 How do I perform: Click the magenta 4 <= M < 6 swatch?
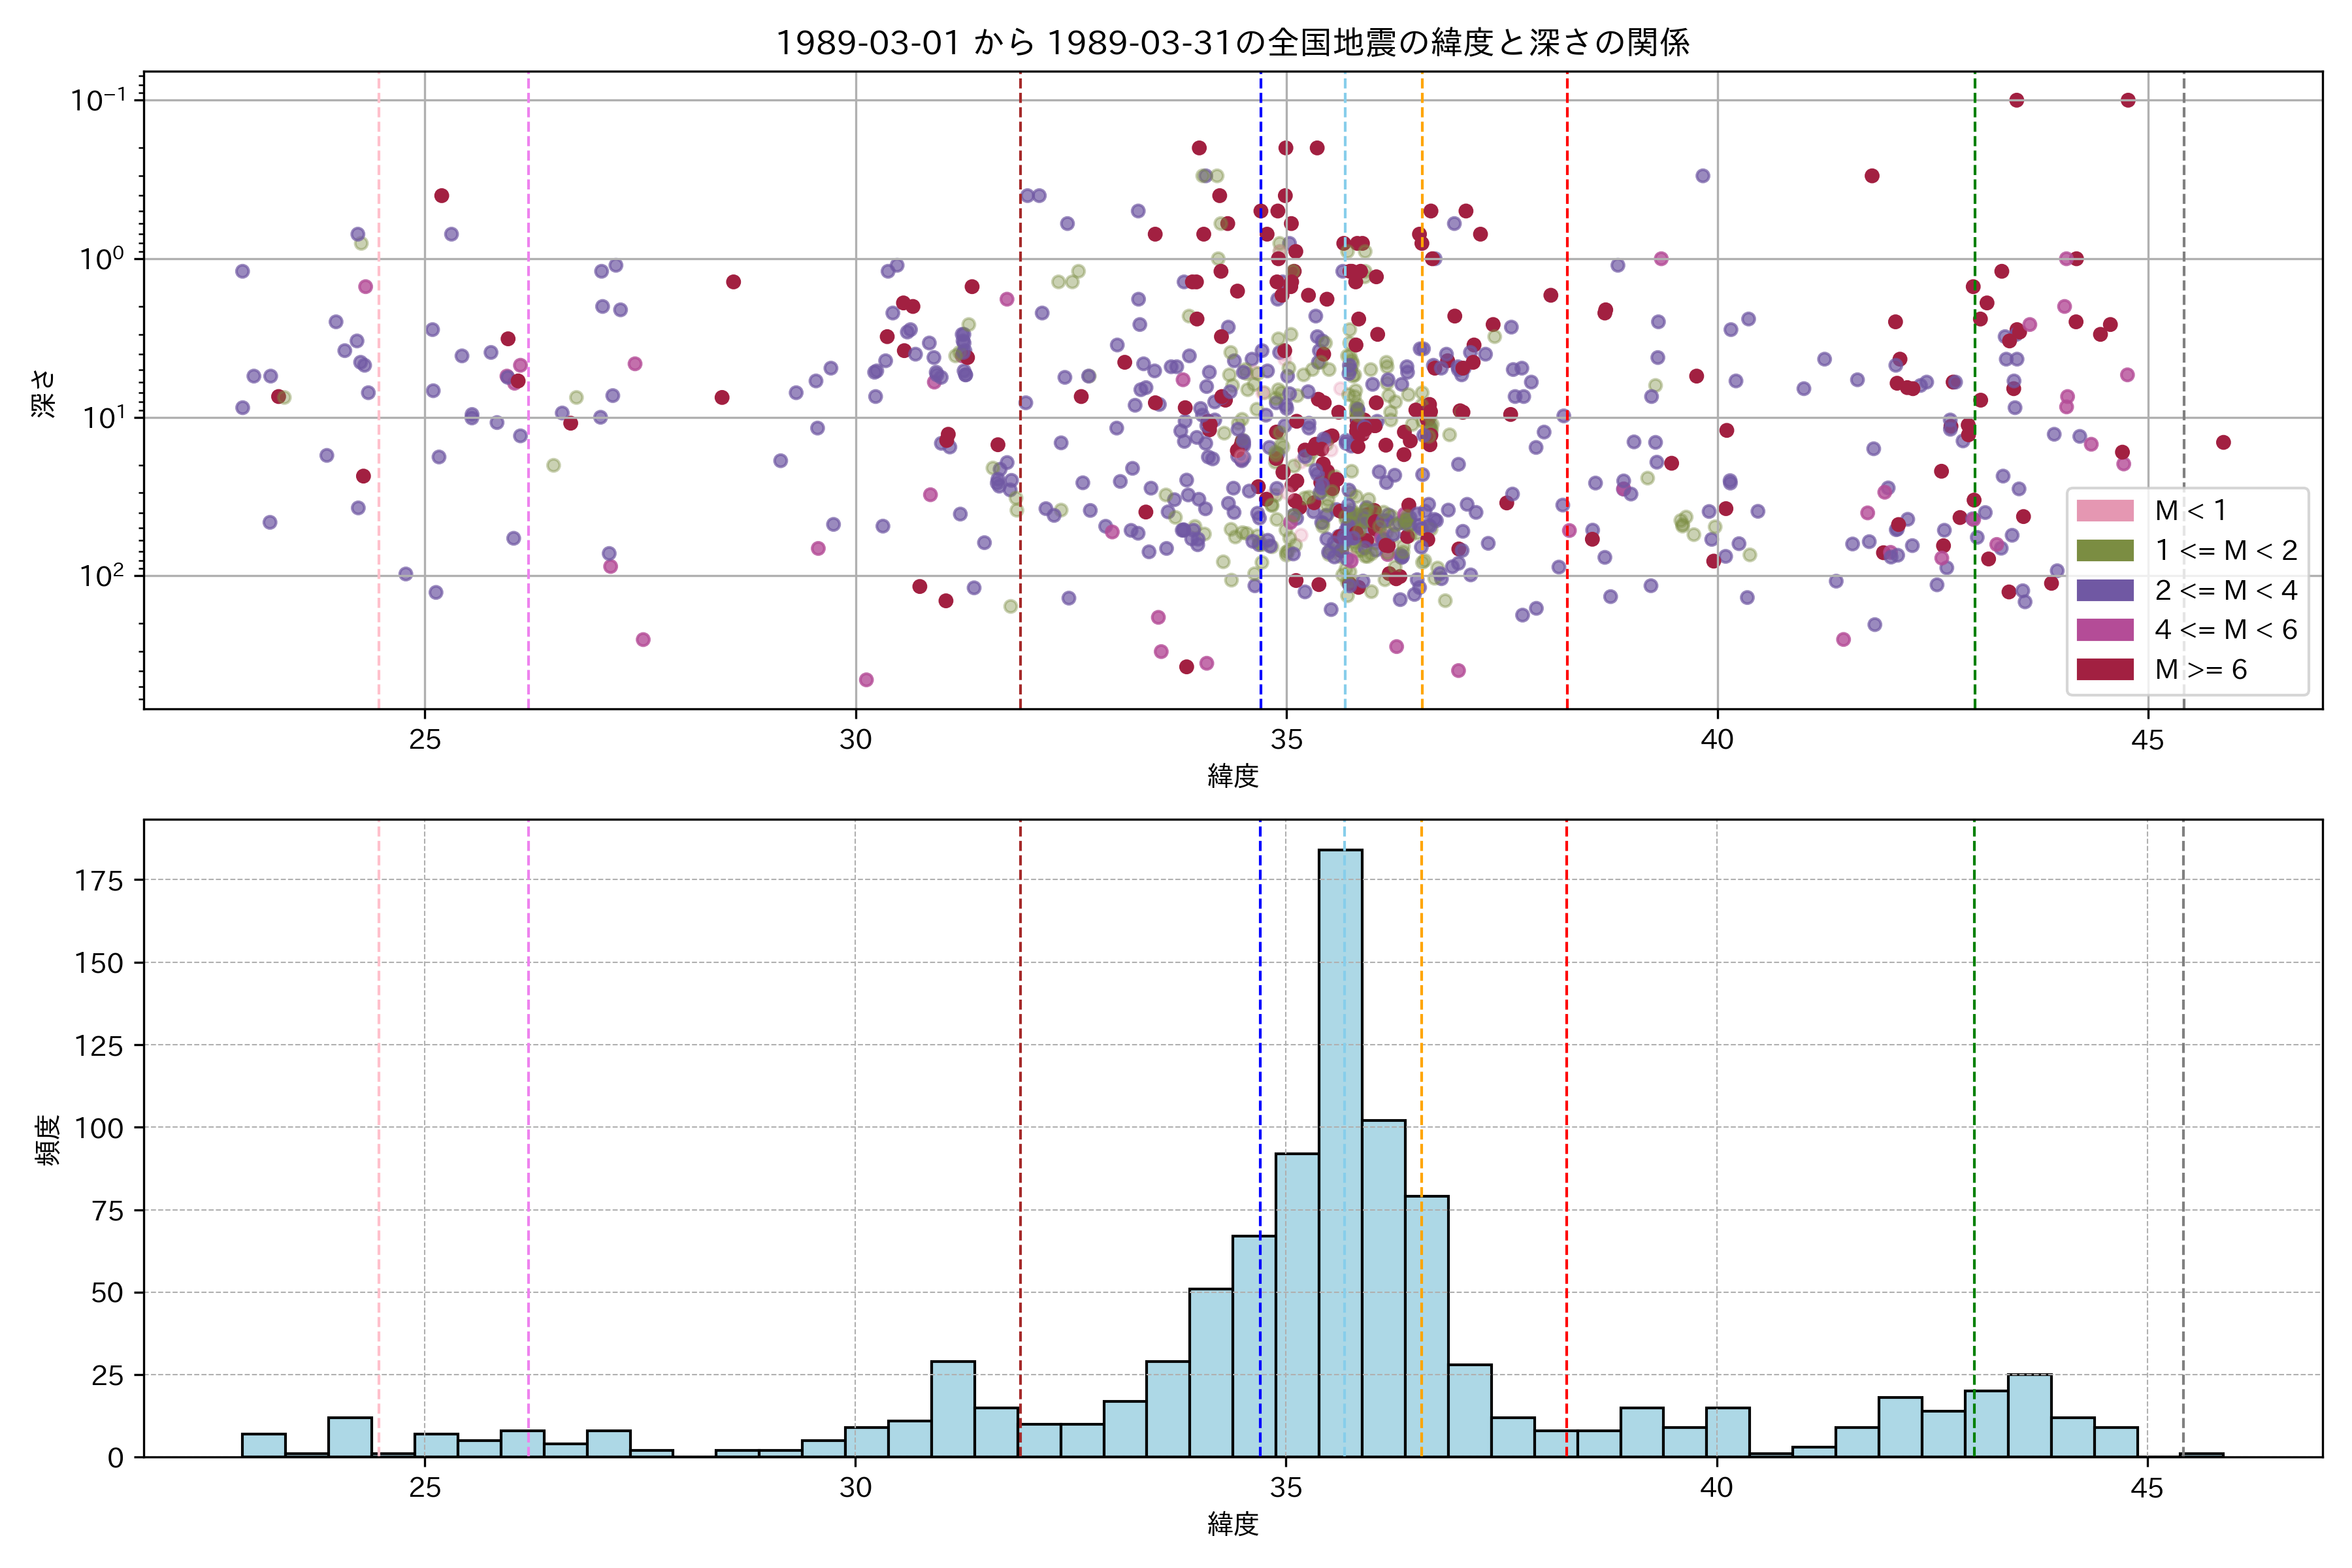[x=2105, y=630]
